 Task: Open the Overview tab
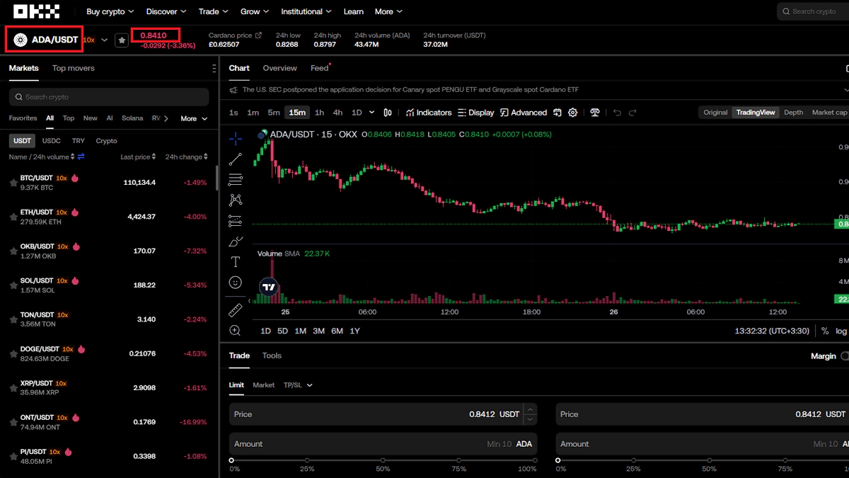click(x=279, y=68)
